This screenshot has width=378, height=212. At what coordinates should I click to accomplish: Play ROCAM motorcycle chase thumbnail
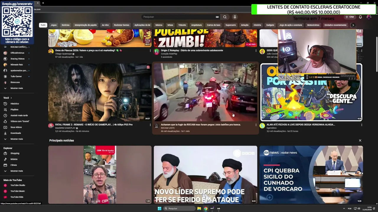206,92
